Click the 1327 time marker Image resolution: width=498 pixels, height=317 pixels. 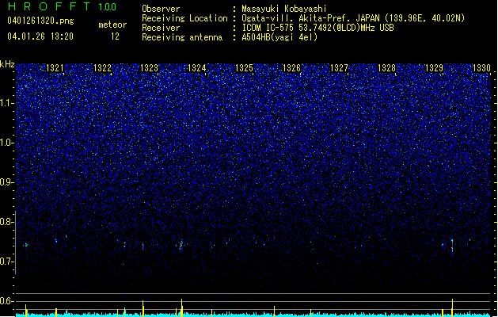pos(339,67)
